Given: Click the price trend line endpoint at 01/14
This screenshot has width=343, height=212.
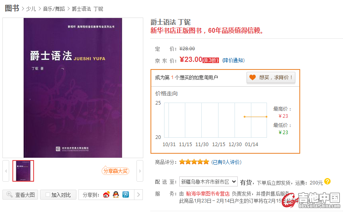Looking at the screenshot, I should [267, 117].
